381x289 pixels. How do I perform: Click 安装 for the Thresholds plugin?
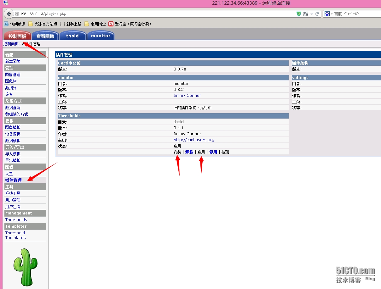pos(177,152)
